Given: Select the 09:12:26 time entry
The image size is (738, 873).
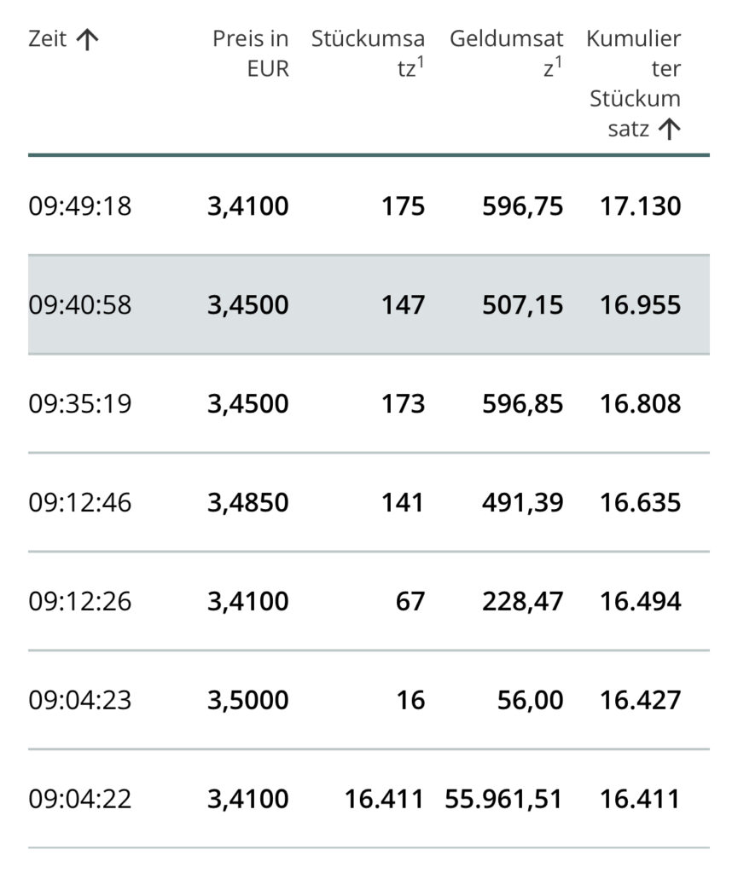Looking at the screenshot, I should pos(80,601).
